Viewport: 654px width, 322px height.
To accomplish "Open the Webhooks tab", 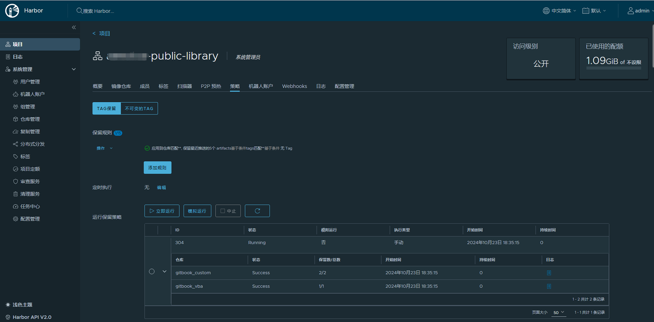I will pos(295,86).
